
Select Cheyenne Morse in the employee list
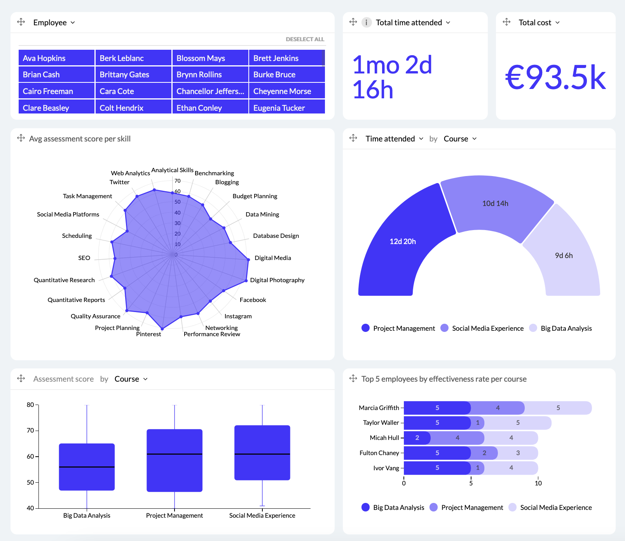(x=287, y=91)
